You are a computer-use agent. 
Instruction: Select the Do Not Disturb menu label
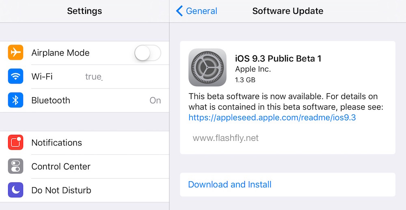(61, 190)
